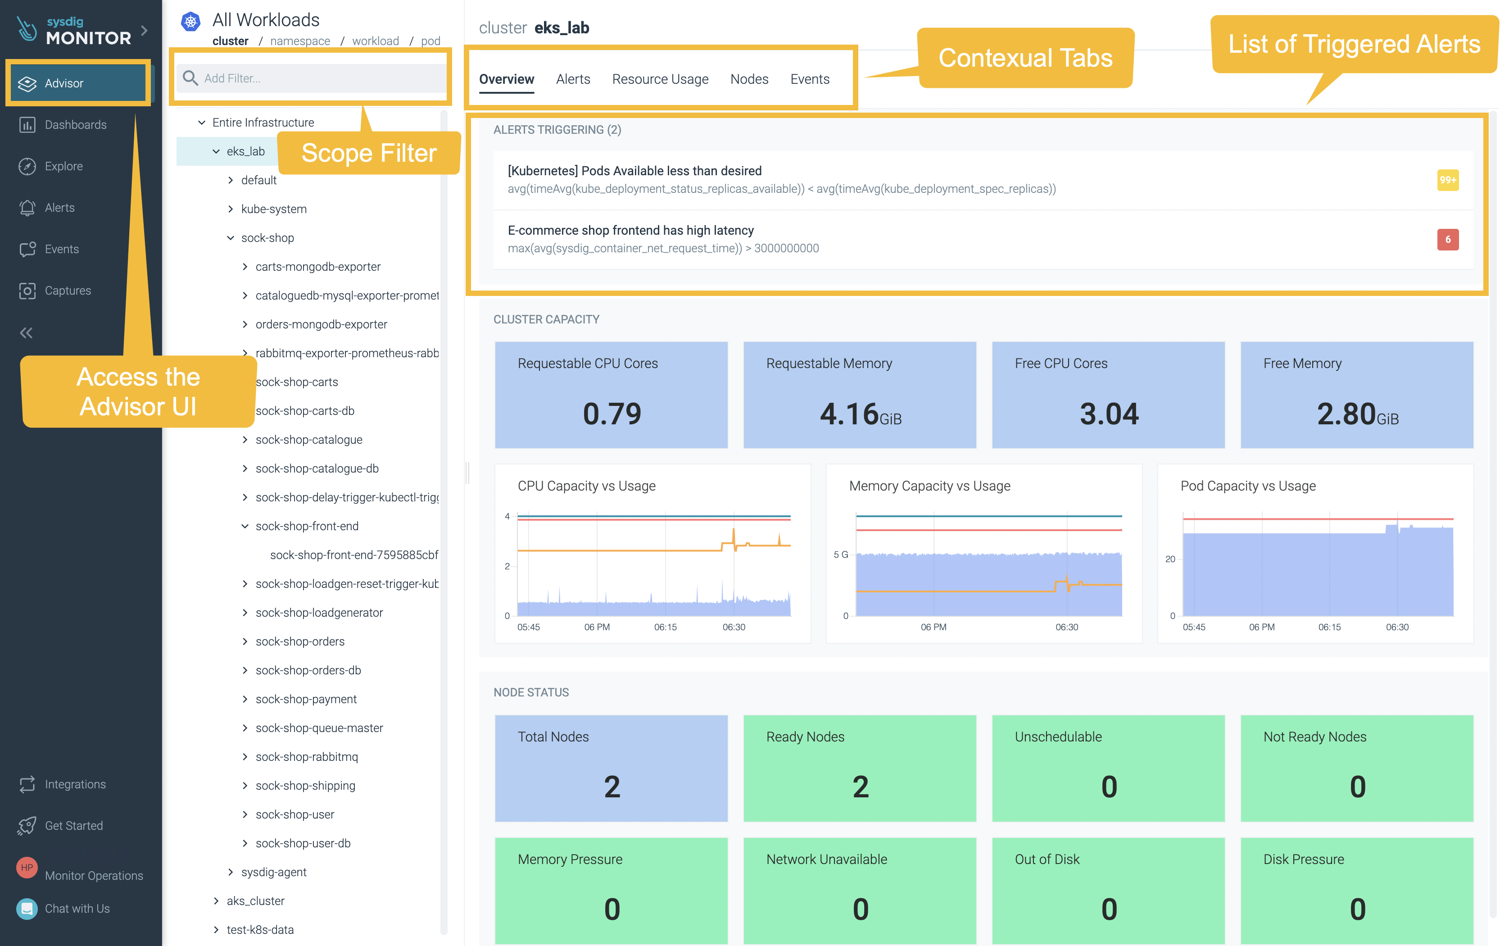Screen dimensions: 1509x946
Task: Open the Events sidebar icon
Action: (x=27, y=249)
